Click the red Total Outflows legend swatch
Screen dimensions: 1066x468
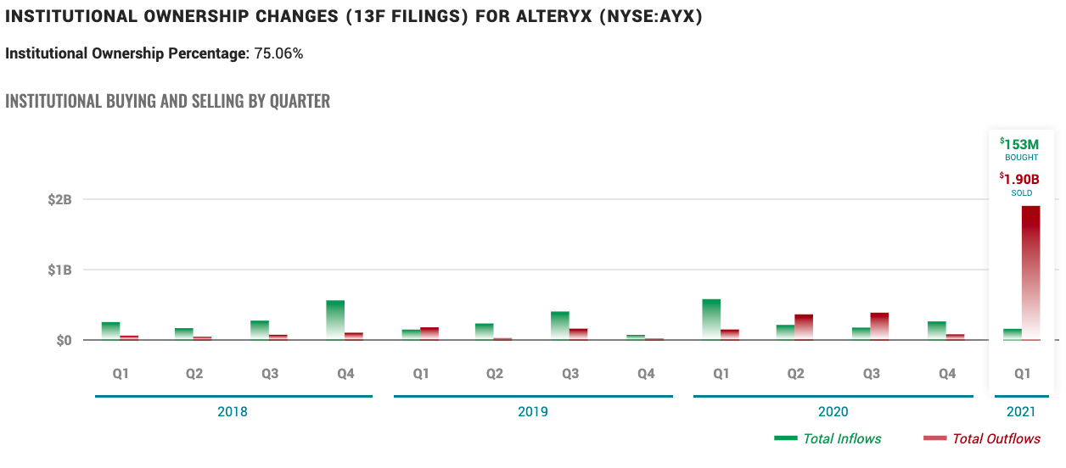[x=934, y=438]
